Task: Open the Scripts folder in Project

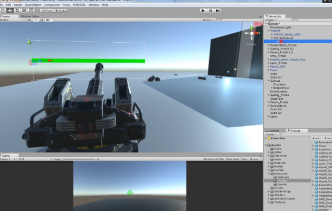Action: coord(279,188)
